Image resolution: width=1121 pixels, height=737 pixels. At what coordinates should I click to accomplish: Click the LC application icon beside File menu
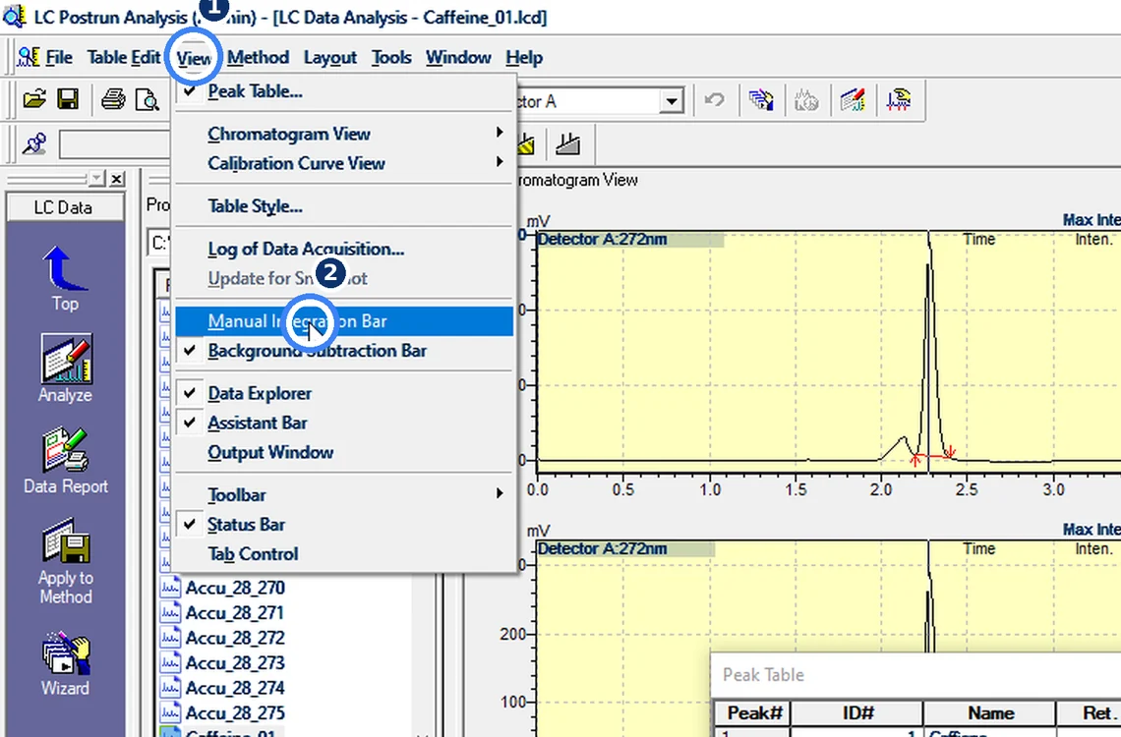(28, 57)
